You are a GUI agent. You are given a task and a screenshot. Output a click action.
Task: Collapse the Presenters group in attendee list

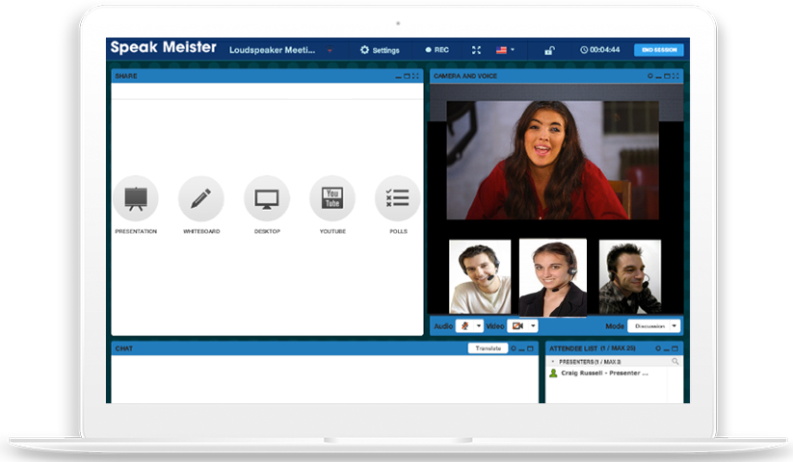click(553, 362)
